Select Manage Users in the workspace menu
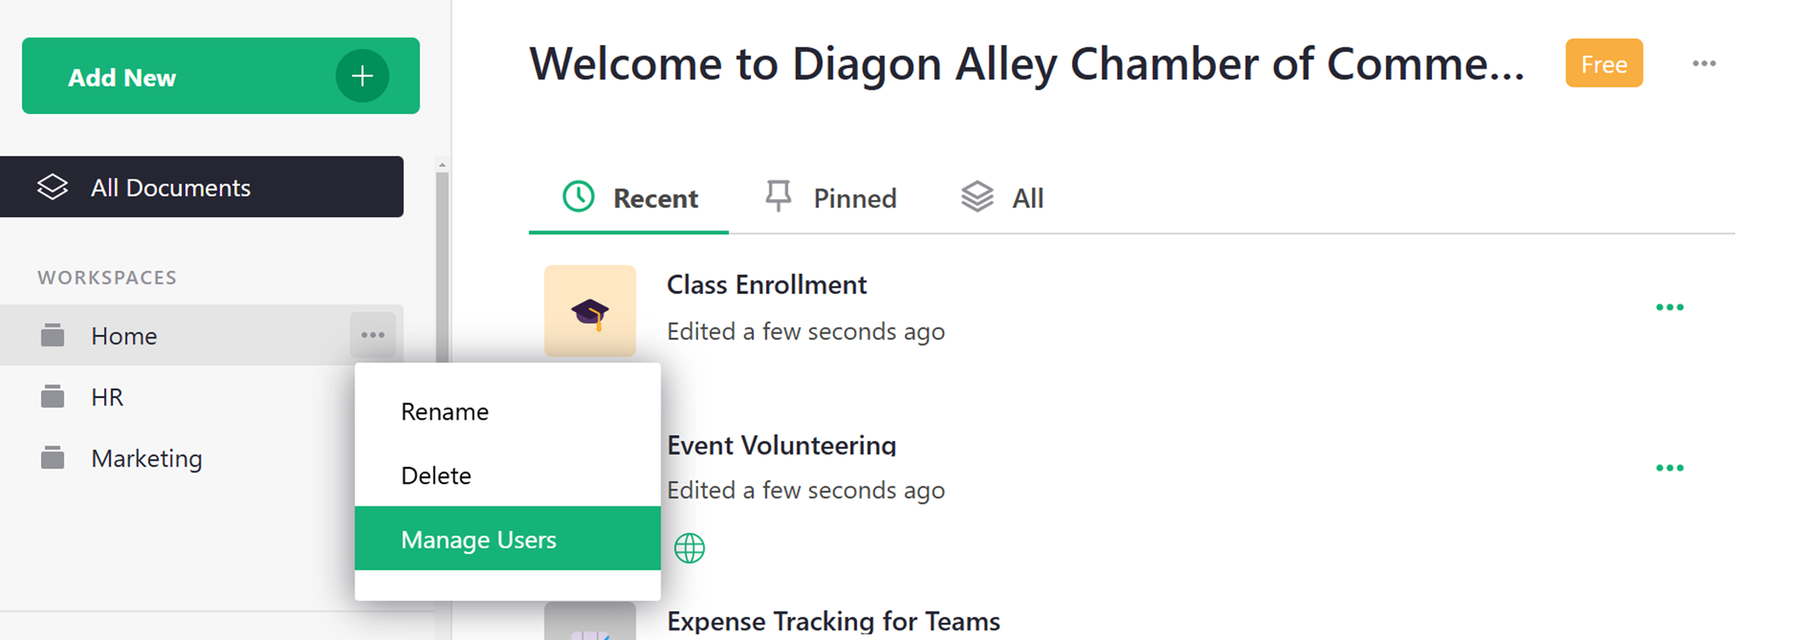Image resolution: width=1803 pixels, height=640 pixels. [479, 539]
